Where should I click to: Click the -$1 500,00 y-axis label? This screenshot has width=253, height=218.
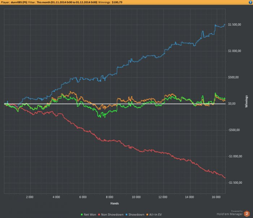coord(235,183)
